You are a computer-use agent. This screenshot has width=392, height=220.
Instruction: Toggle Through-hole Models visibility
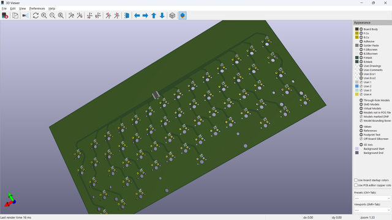click(361, 100)
